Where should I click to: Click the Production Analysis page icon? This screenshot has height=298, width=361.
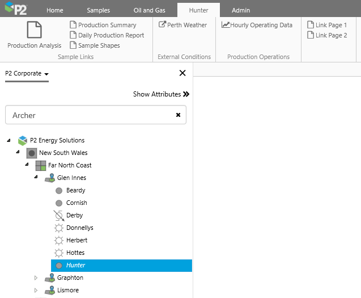pos(34,30)
